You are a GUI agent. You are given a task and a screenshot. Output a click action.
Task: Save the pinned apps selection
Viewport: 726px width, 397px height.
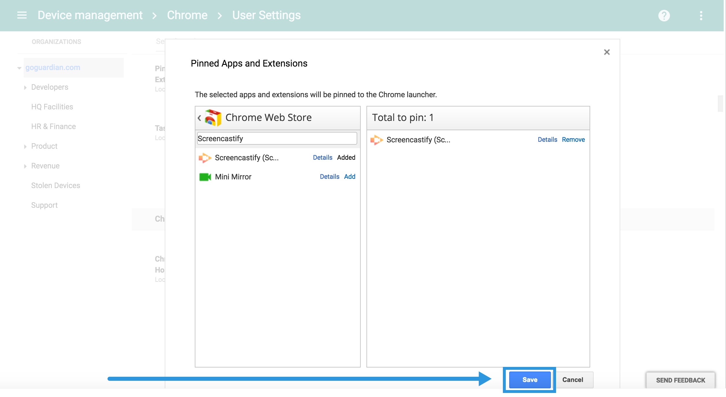click(529, 380)
